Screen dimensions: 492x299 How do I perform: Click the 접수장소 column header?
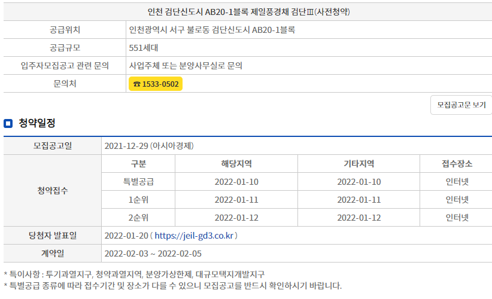pos(457,164)
